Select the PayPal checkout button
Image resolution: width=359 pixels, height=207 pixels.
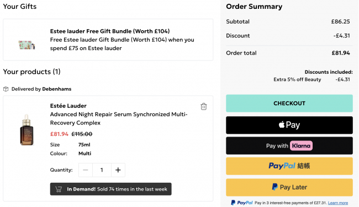(289, 166)
